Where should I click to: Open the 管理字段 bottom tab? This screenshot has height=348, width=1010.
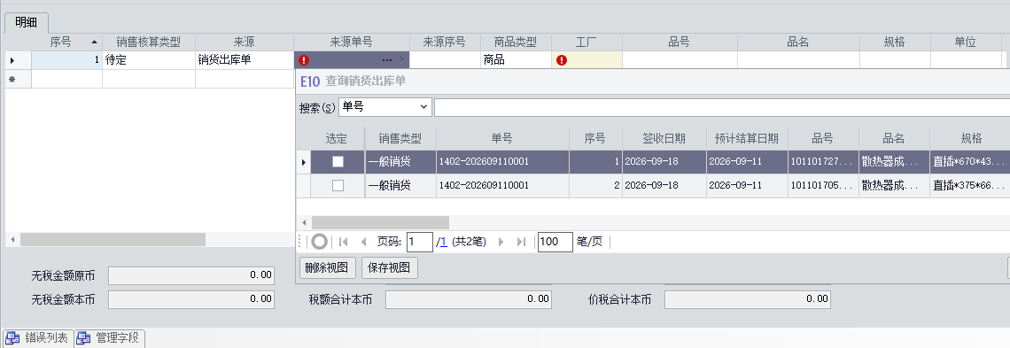tap(110, 337)
